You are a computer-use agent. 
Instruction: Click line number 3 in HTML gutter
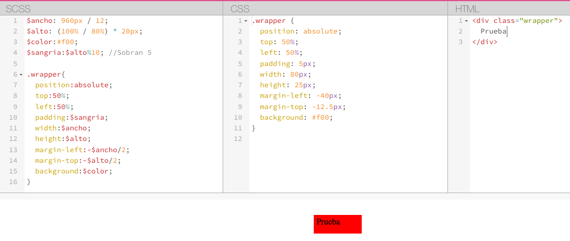(x=461, y=42)
